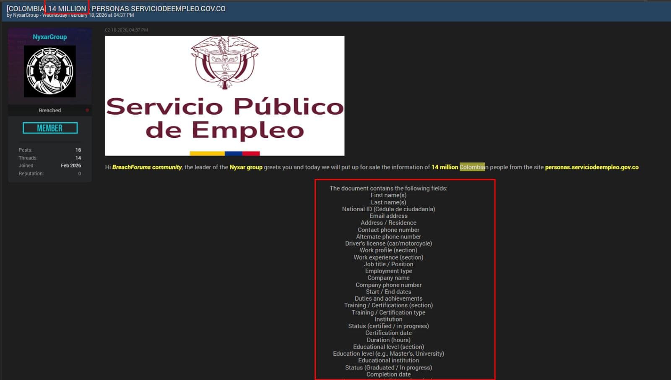Screen dimensions: 671x380
Task: Click the thread title in the header bar
Action: pyautogui.click(x=116, y=8)
